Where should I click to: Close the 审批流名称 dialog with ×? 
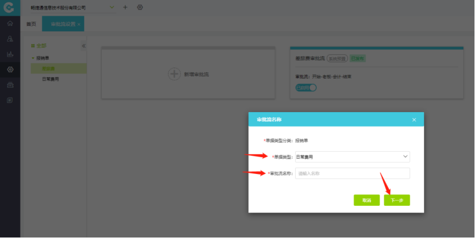(414, 120)
